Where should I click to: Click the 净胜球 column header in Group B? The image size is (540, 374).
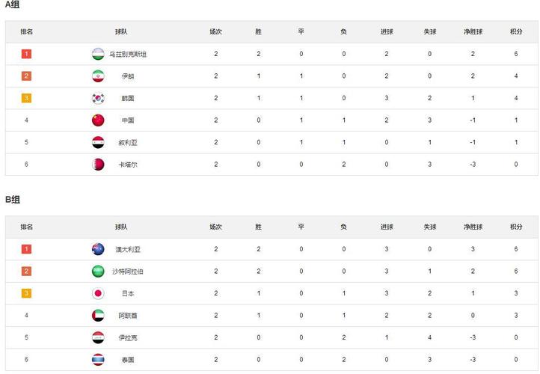473,227
